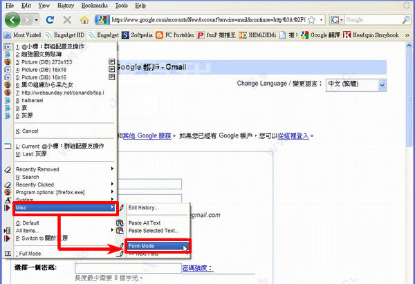Image resolution: width=415 pixels, height=284 pixels.
Task: Select O: Default collection
Action: pyautogui.click(x=65, y=223)
